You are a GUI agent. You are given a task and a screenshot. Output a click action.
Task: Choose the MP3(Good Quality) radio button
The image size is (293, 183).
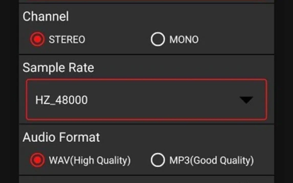click(x=158, y=160)
